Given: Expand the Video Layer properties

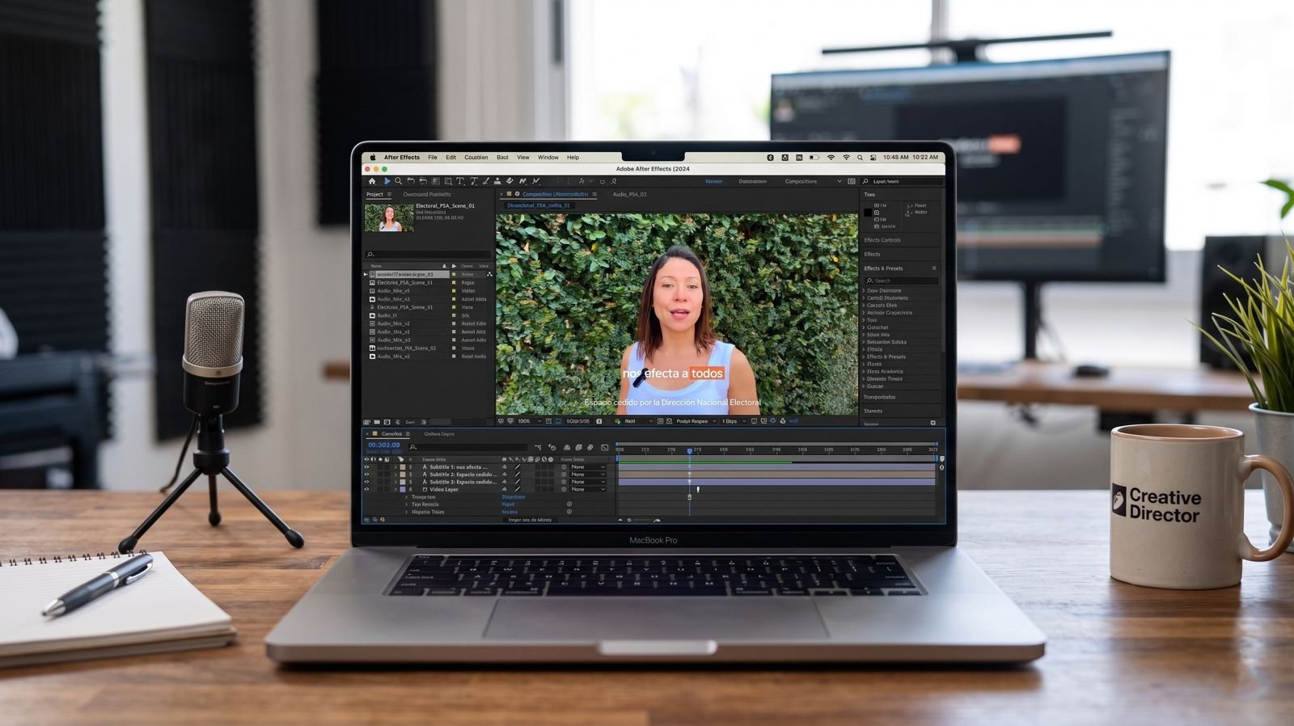Looking at the screenshot, I should [x=395, y=489].
